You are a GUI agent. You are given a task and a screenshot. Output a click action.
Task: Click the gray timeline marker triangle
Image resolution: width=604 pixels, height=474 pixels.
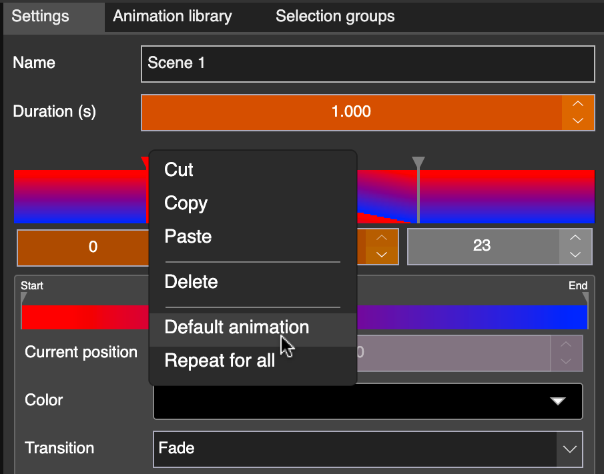tap(418, 162)
